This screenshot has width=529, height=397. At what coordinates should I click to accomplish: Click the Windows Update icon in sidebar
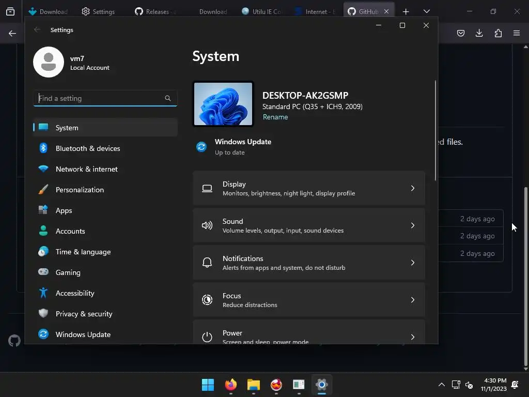pyautogui.click(x=43, y=334)
